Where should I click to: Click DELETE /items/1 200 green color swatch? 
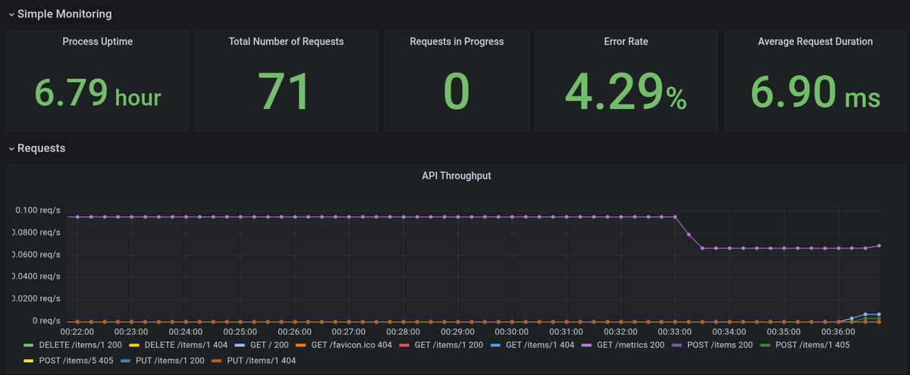coord(30,344)
